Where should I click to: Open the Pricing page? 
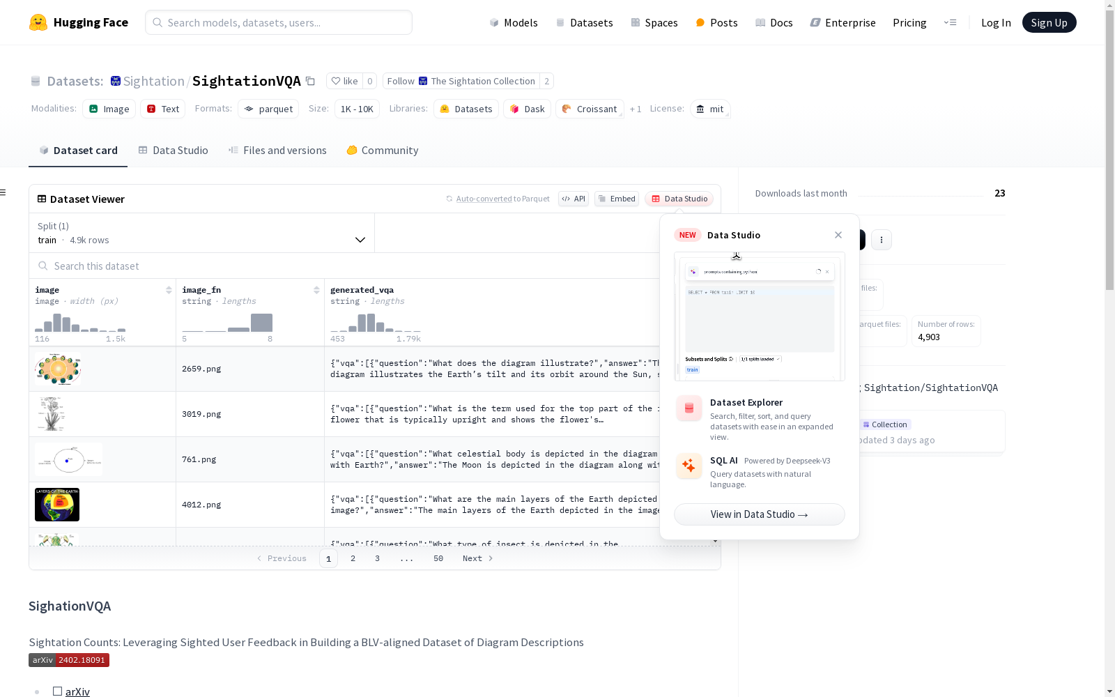coord(909,22)
